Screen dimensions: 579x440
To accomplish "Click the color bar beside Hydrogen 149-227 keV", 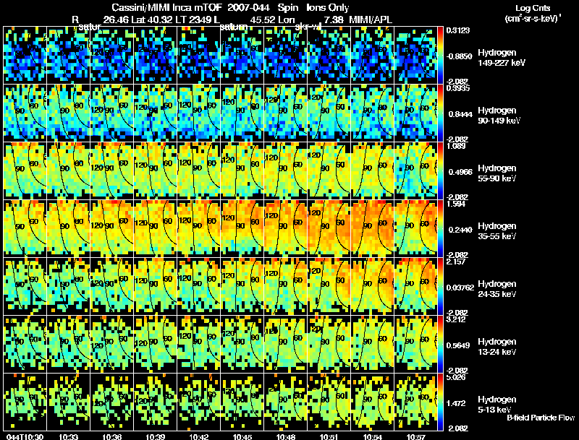I will 440,55.
